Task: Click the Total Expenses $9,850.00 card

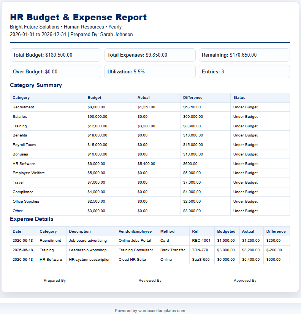Action: (x=150, y=55)
